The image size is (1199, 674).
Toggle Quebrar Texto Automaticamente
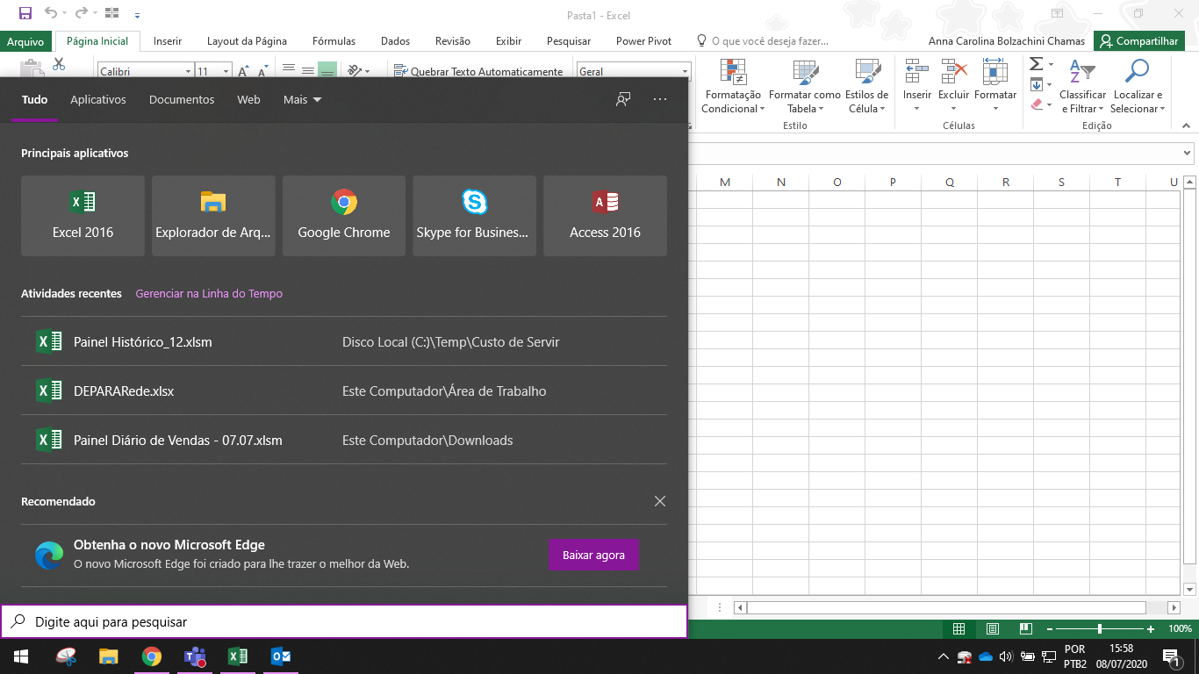478,72
